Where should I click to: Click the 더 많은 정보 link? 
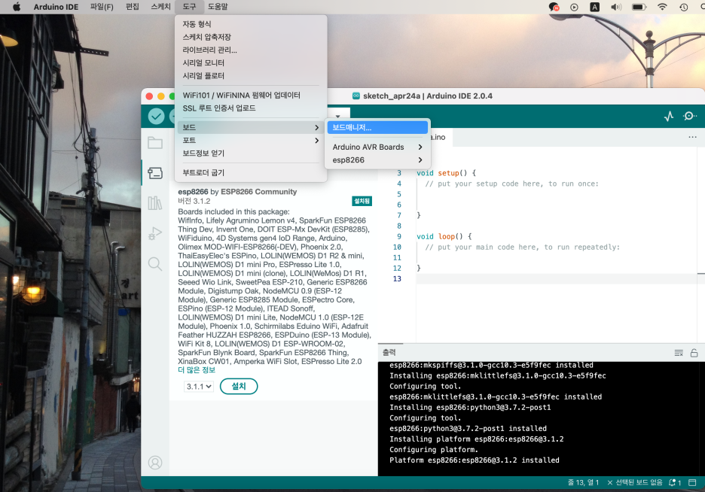coord(197,370)
